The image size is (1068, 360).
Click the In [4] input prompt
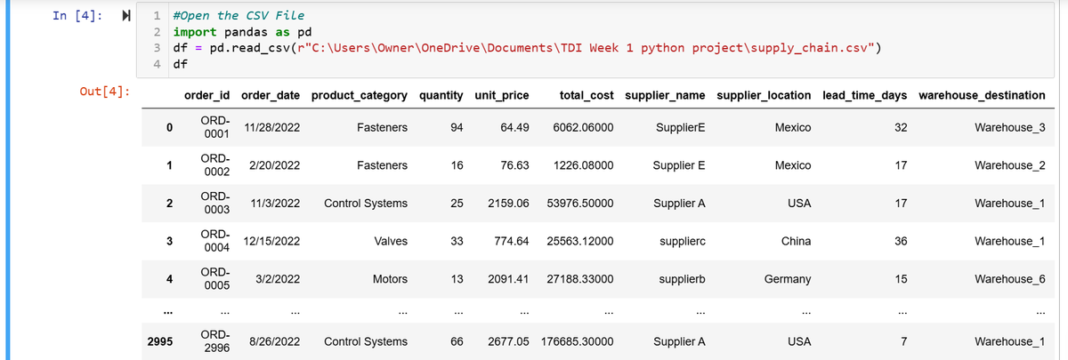point(77,15)
